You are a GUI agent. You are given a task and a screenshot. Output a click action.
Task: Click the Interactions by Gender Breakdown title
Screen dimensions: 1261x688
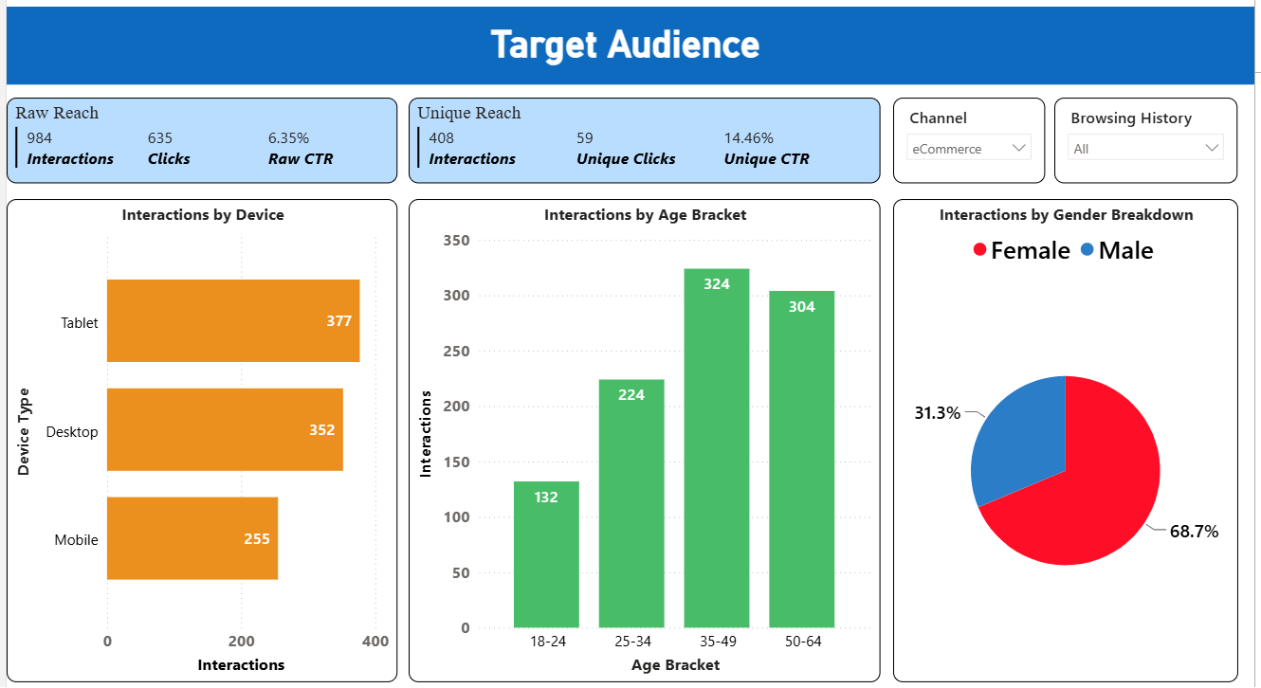[1067, 215]
